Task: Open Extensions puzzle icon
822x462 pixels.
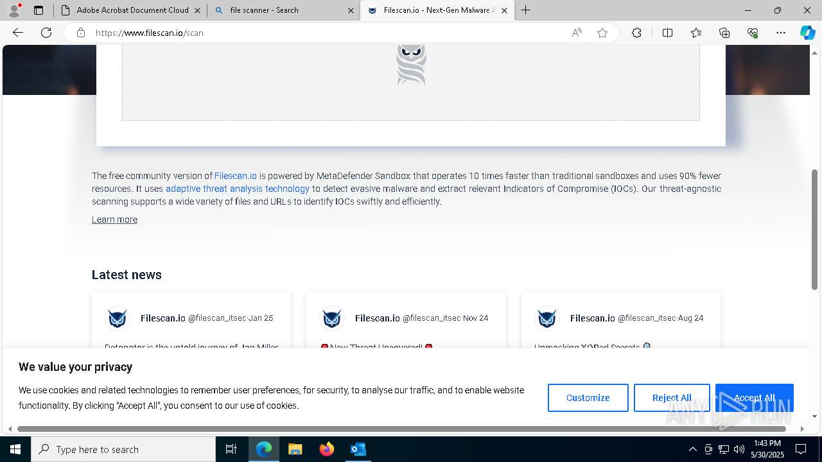Action: pos(636,33)
